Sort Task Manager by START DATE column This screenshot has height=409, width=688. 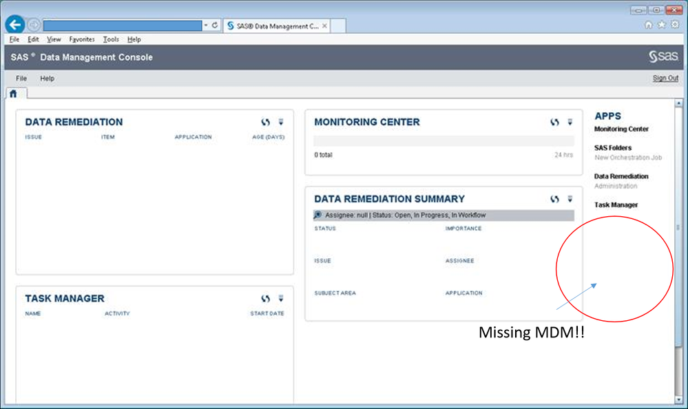[267, 313]
